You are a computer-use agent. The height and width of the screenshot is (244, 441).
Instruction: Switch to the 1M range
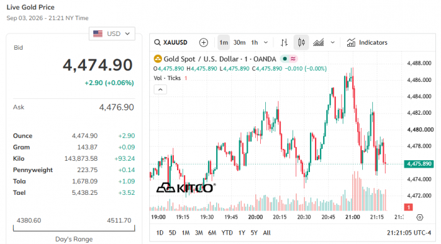(x=186, y=233)
